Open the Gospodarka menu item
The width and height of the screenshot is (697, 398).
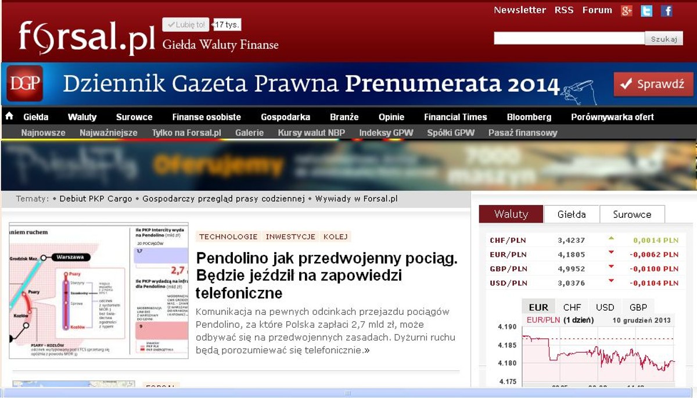(285, 117)
